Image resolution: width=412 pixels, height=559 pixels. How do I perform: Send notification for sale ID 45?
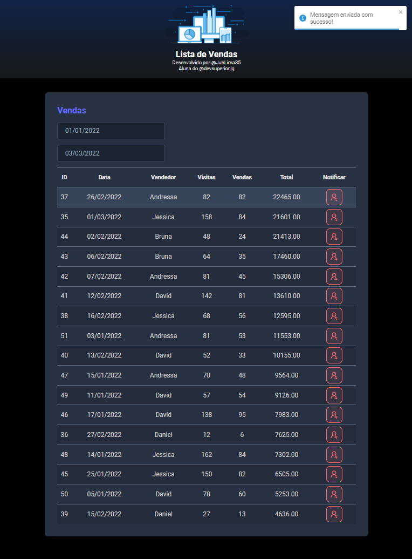coord(334,474)
